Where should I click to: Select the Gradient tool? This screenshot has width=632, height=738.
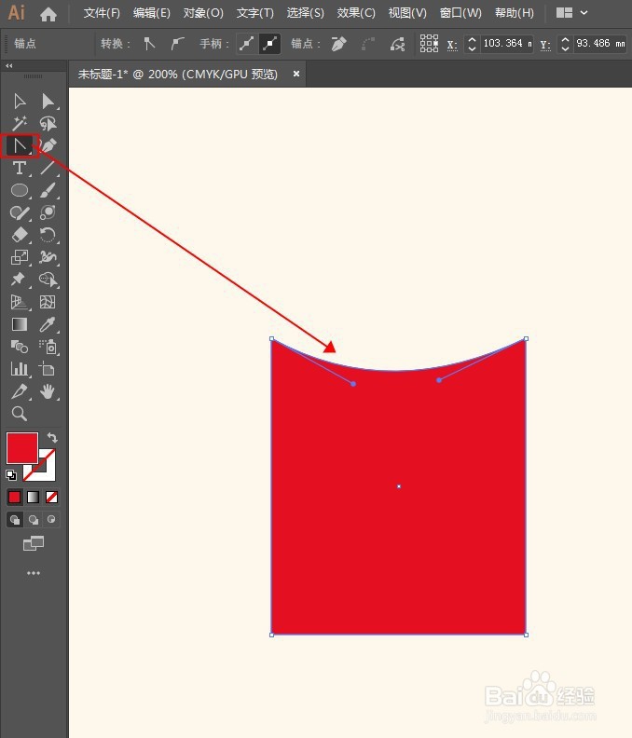20,324
